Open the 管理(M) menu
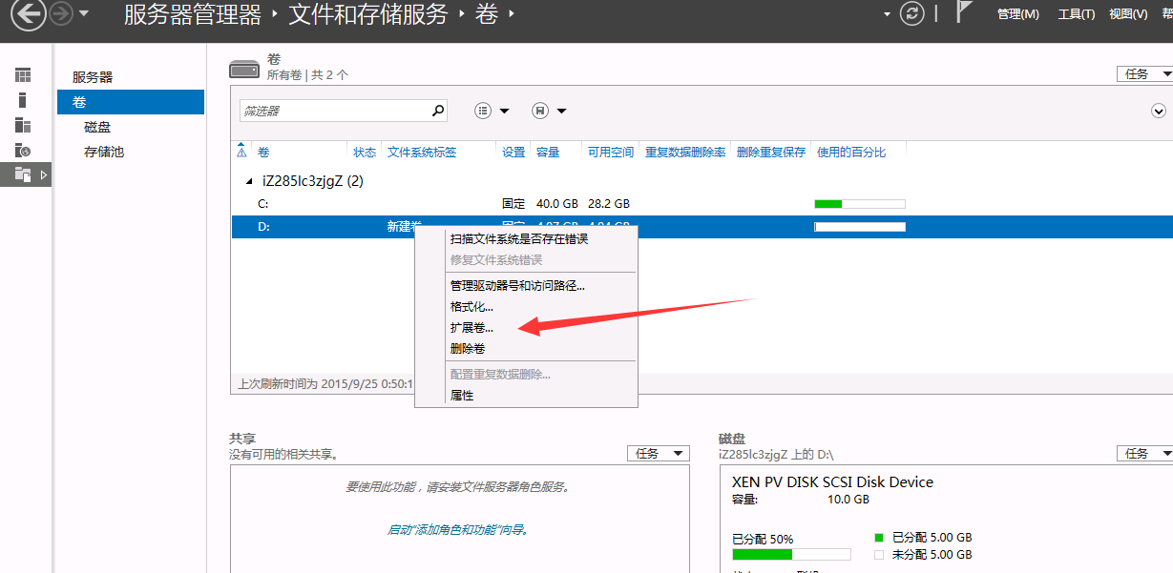1173x573 pixels. pyautogui.click(x=1017, y=13)
